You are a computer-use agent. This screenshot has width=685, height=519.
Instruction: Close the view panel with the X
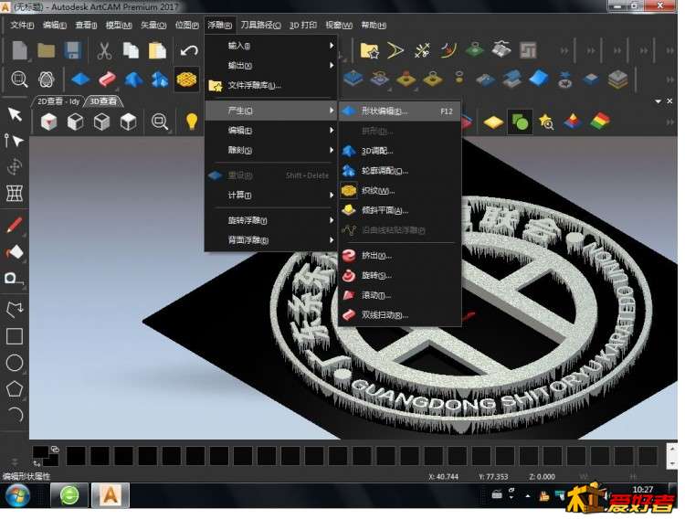[x=669, y=101]
